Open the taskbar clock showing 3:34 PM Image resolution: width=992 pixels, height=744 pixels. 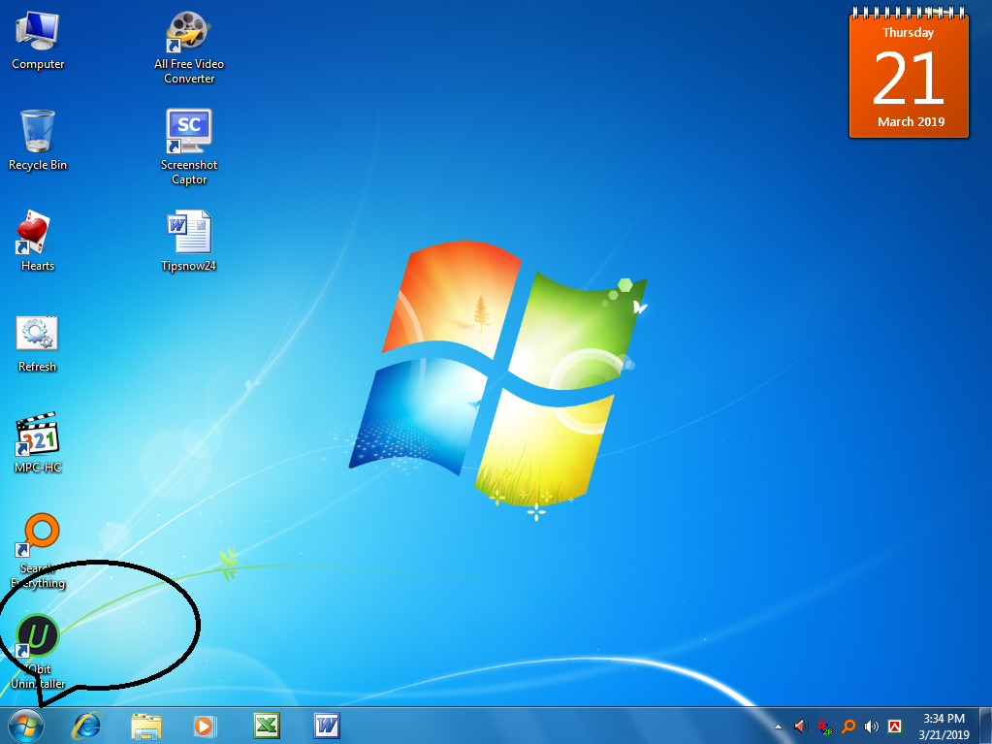tap(944, 727)
